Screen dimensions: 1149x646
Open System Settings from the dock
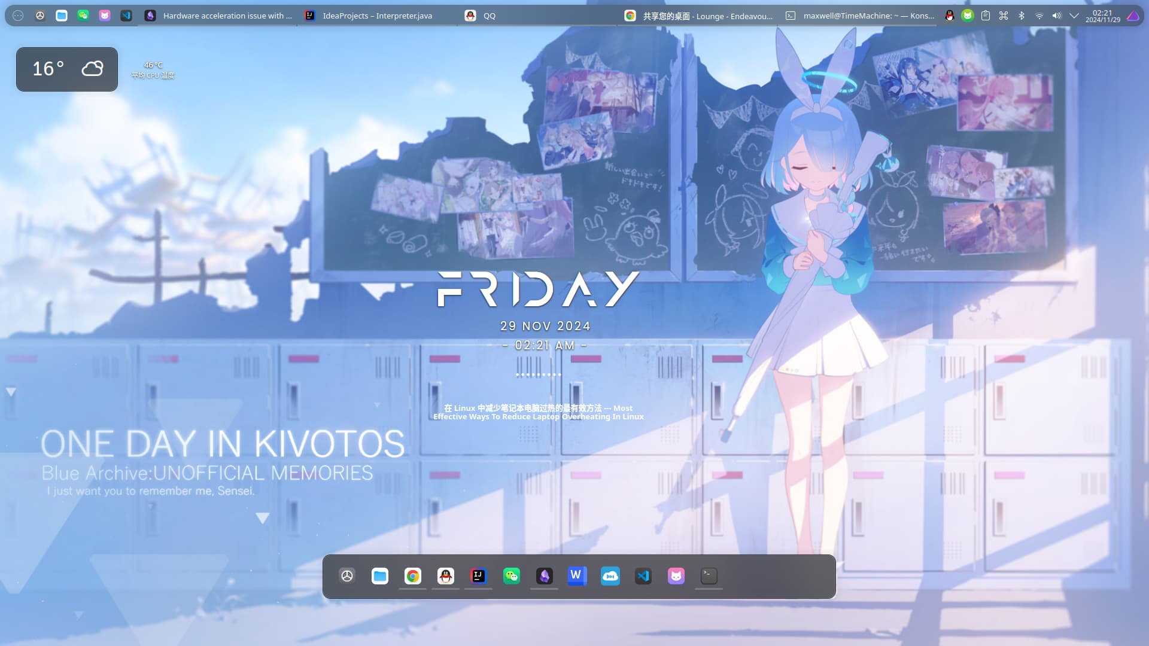pos(347,576)
